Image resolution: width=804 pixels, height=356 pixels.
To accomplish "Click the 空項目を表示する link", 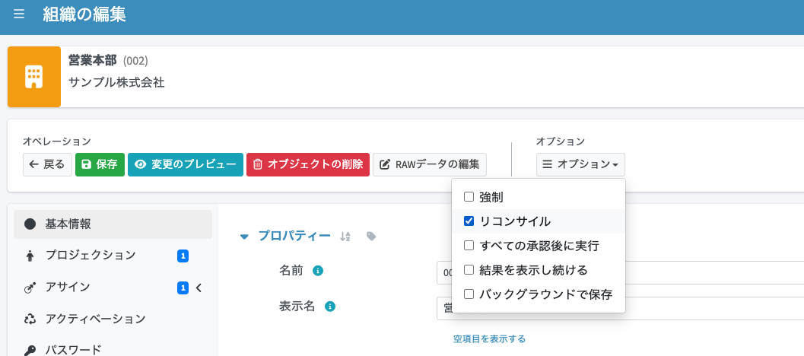I will [489, 339].
